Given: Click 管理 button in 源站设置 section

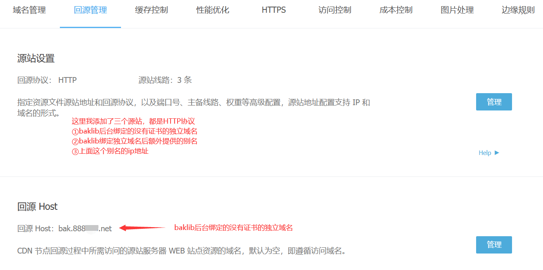Looking at the screenshot, I should point(494,102).
